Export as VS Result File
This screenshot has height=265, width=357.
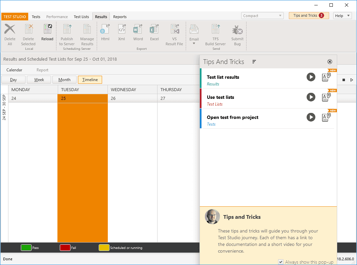[x=175, y=29]
